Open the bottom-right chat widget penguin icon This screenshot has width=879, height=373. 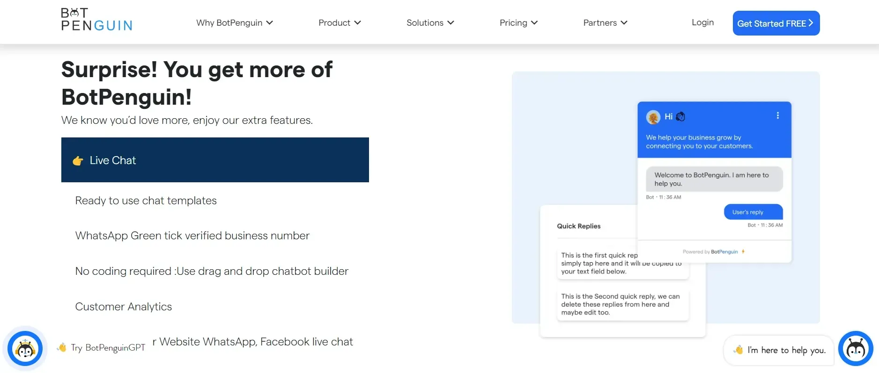[856, 349]
